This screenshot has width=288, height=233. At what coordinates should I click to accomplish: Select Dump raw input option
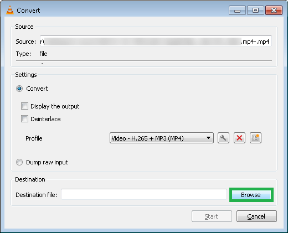[x=19, y=162]
